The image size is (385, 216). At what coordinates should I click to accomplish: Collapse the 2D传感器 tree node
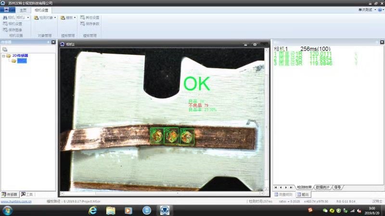tap(3, 56)
